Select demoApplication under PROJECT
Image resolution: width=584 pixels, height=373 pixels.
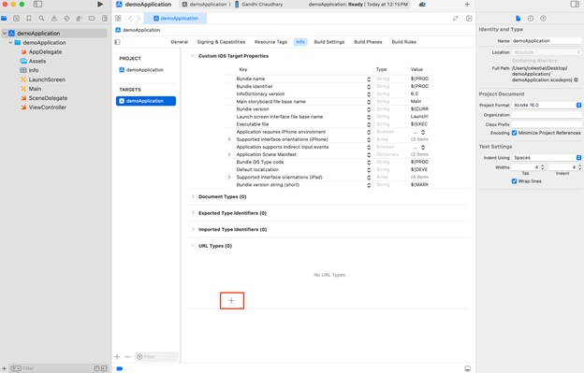[x=144, y=70]
